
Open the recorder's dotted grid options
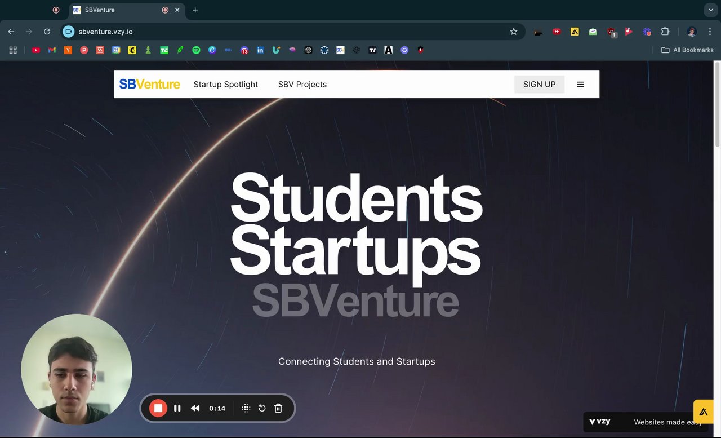coord(246,408)
